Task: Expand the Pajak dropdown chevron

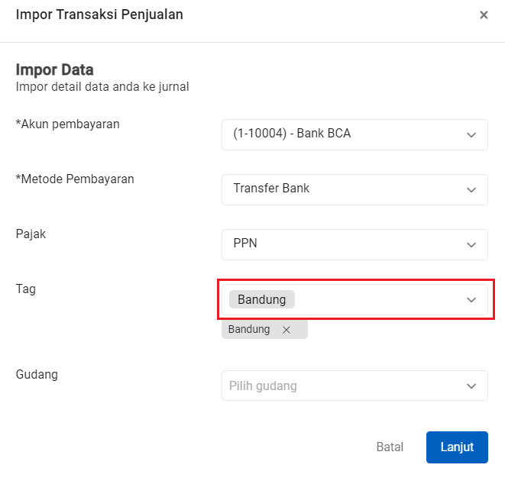Action: pyautogui.click(x=471, y=244)
